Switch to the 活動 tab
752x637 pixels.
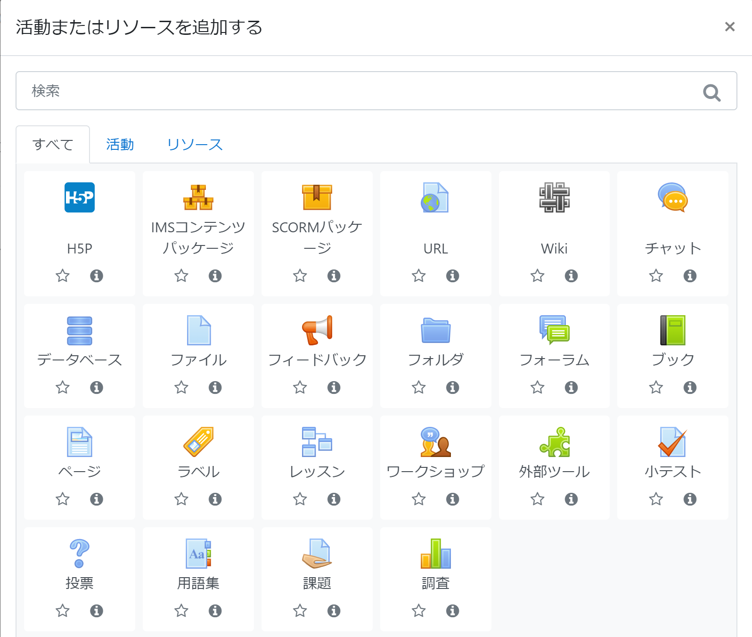point(120,145)
